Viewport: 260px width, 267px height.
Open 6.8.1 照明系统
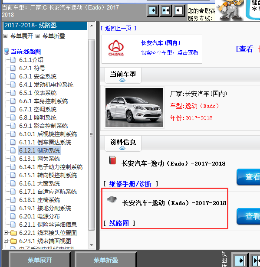tap(38, 117)
